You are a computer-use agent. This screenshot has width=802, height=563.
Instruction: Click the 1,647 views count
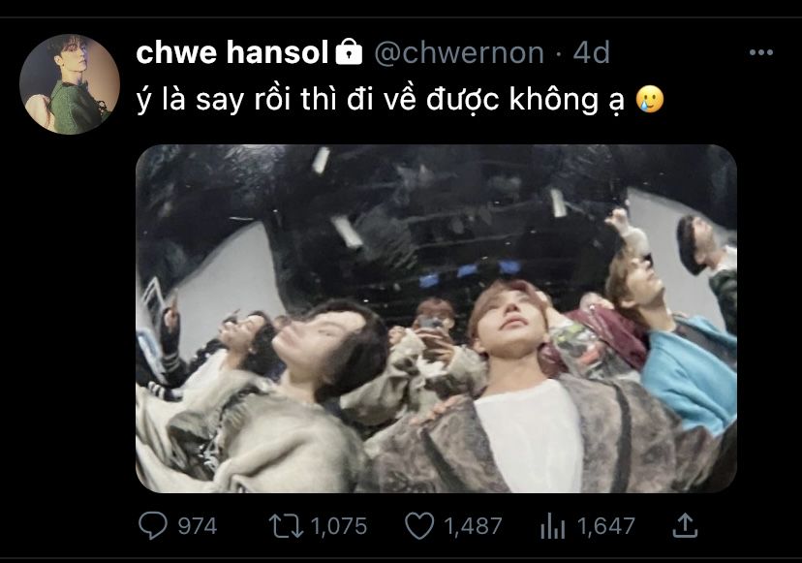(x=606, y=526)
